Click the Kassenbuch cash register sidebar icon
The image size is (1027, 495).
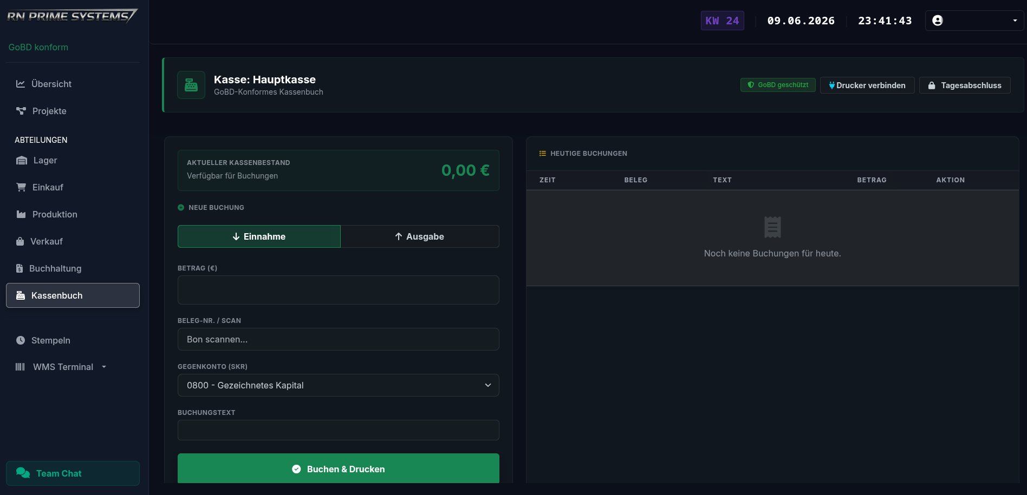(x=21, y=295)
